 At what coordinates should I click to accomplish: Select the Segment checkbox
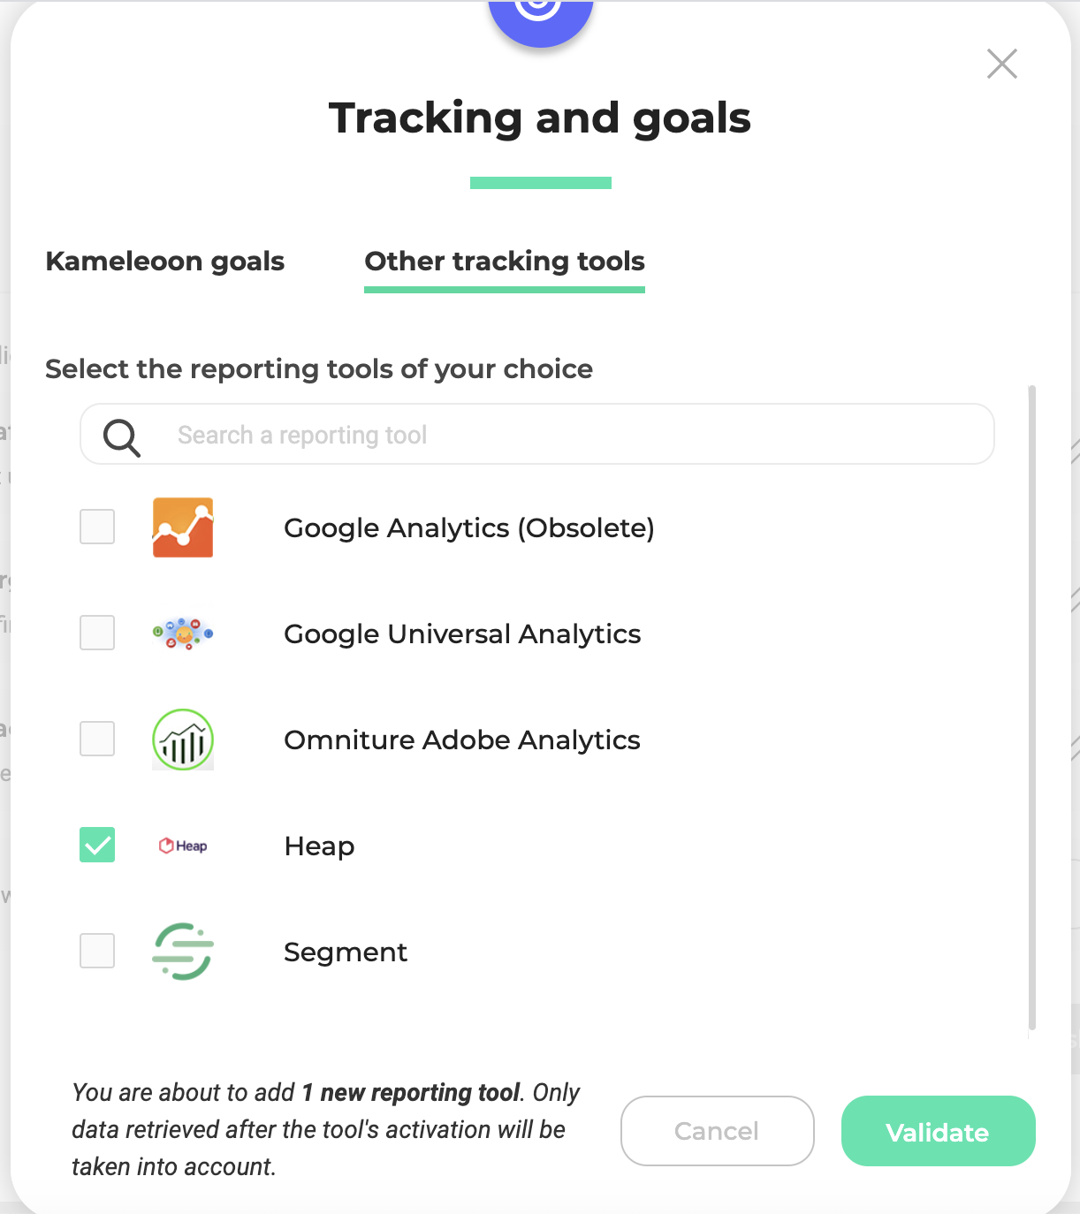point(97,951)
